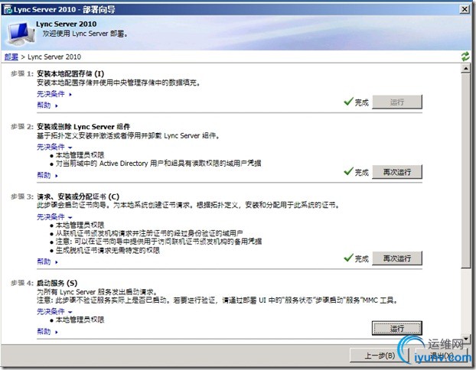
Task: Expand 帮助 under step 4
Action: [47, 332]
